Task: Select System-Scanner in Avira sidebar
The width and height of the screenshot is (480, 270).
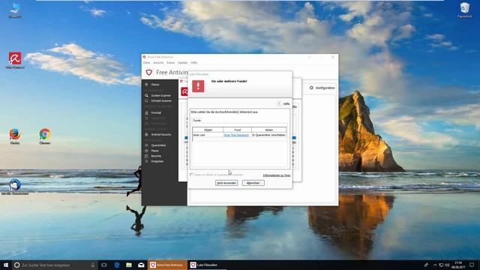Action: click(161, 95)
